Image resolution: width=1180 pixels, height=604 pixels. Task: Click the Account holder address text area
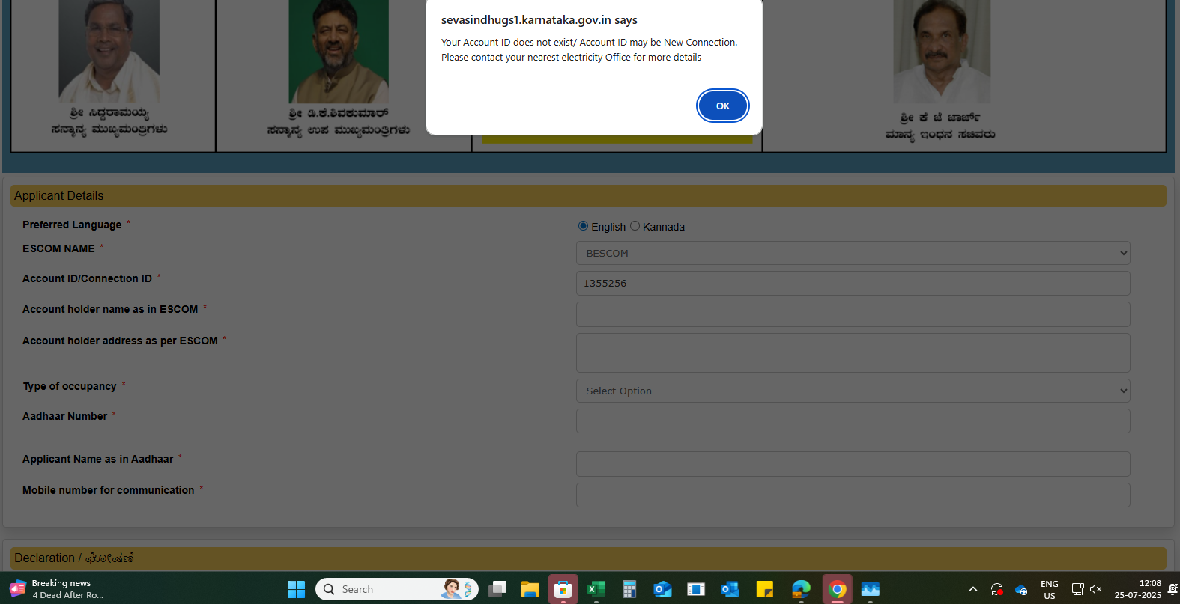(853, 353)
